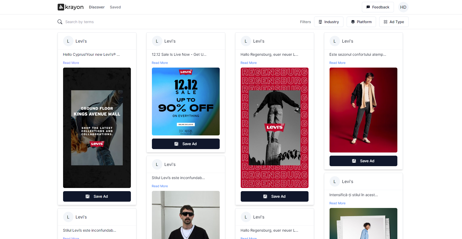Click Levi's avatar on Este sezonul card
This screenshot has width=462, height=239.
335,41
